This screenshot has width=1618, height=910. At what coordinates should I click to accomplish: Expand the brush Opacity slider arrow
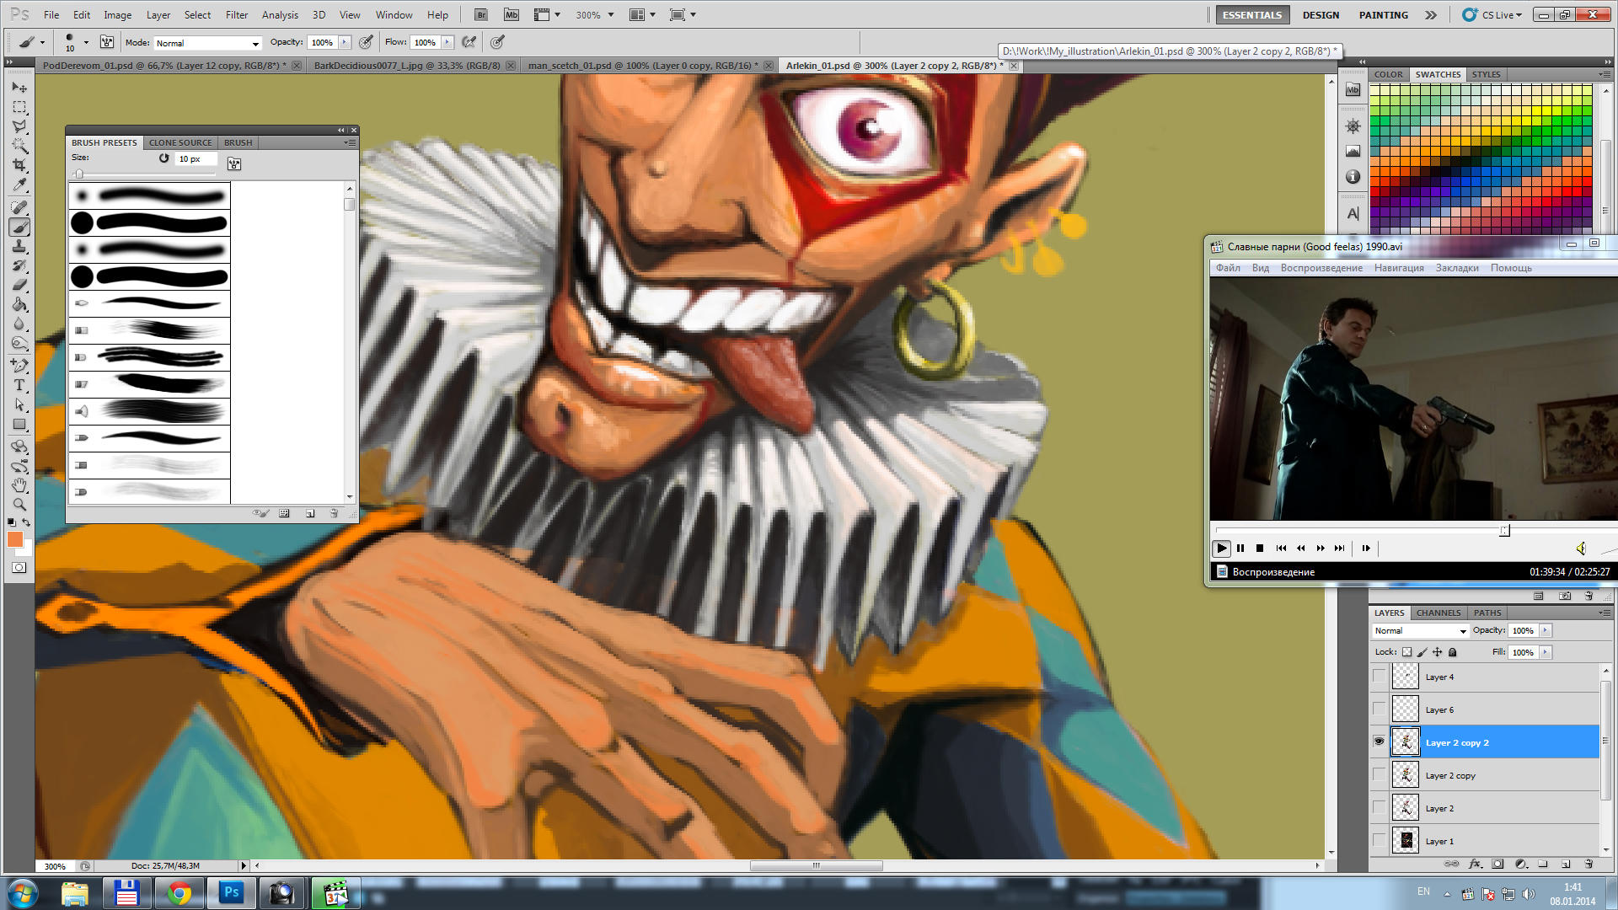click(x=345, y=42)
